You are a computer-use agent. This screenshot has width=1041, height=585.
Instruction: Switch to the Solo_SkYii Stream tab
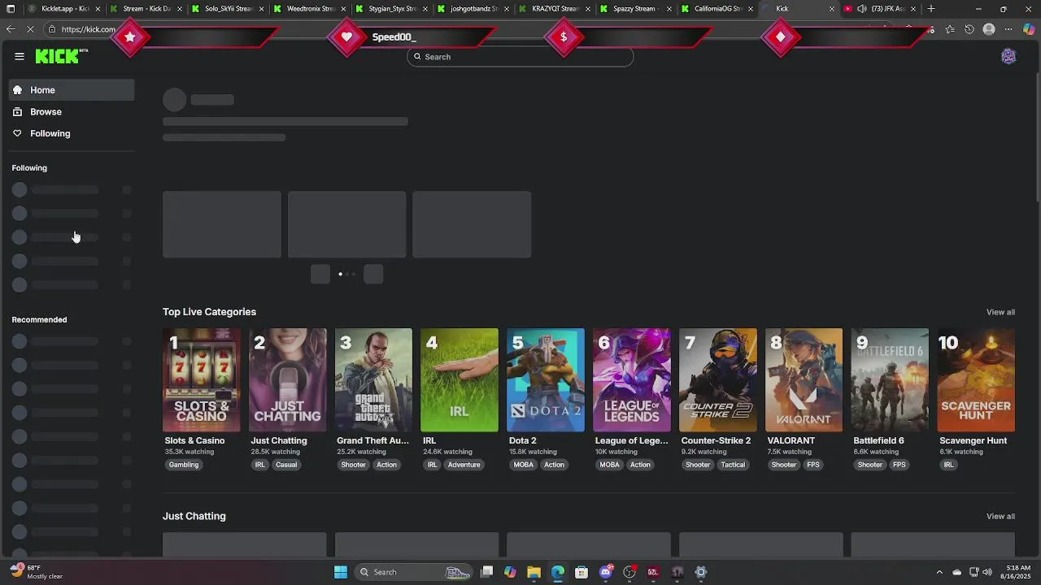pos(226,9)
